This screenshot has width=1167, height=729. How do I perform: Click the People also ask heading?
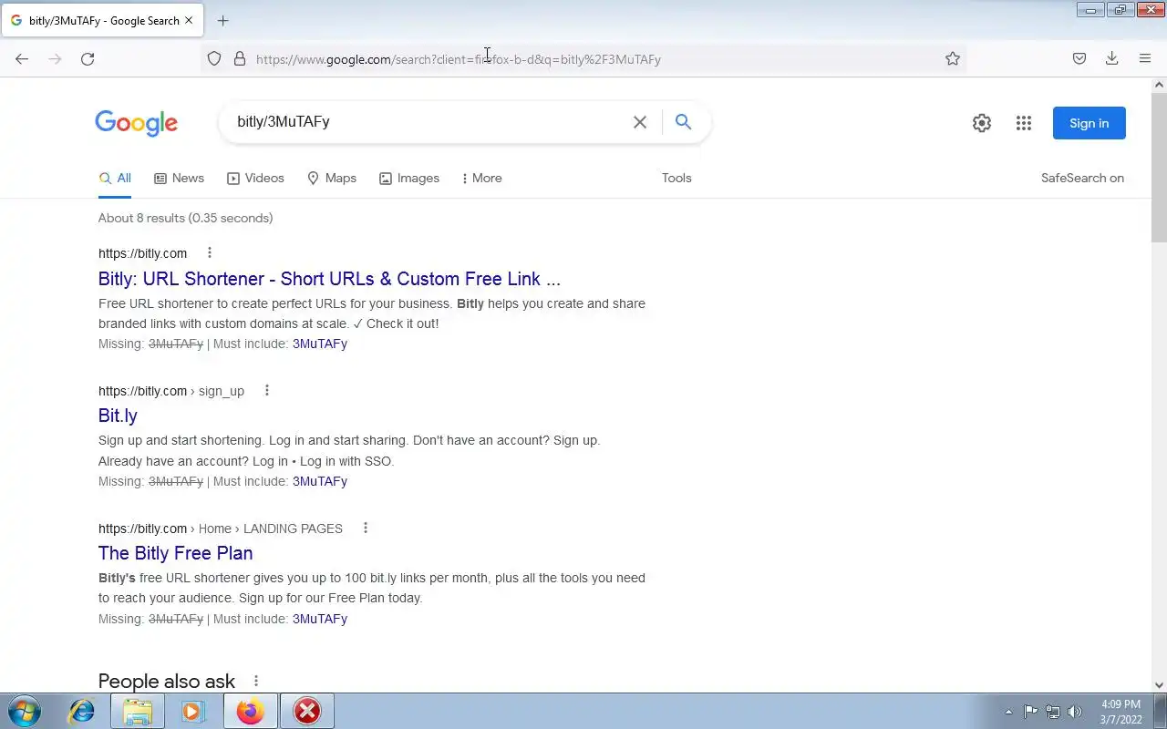click(x=167, y=682)
